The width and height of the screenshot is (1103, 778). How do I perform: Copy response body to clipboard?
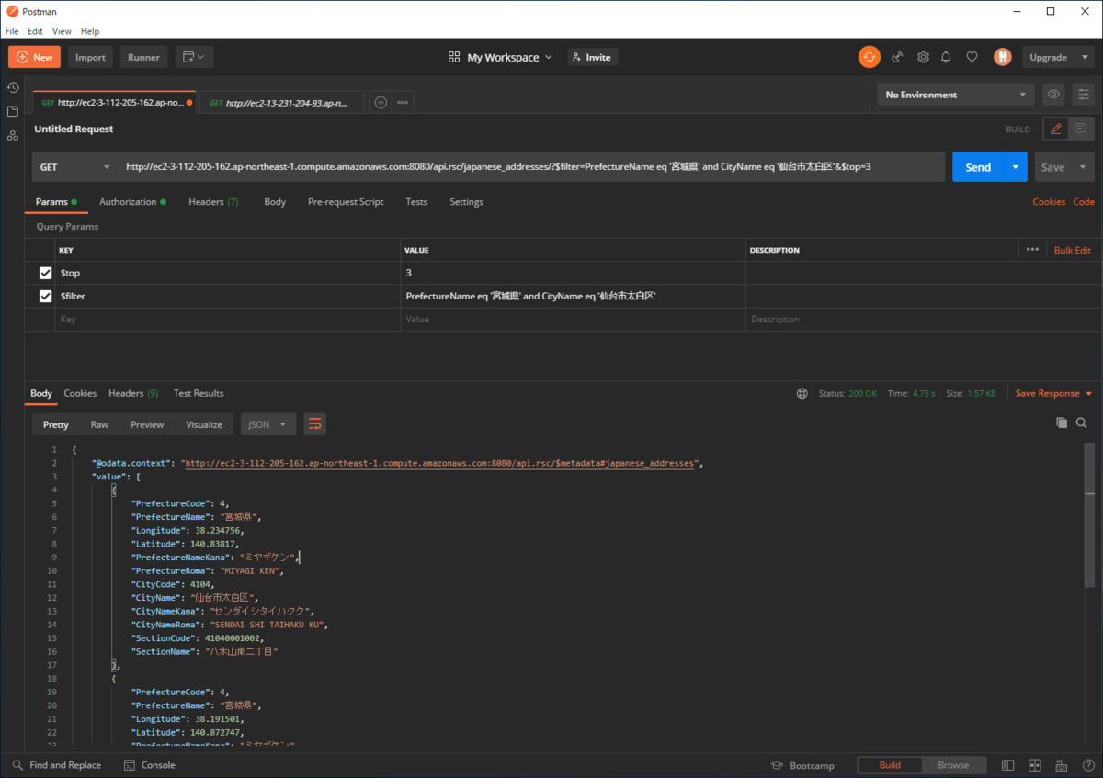[1062, 423]
